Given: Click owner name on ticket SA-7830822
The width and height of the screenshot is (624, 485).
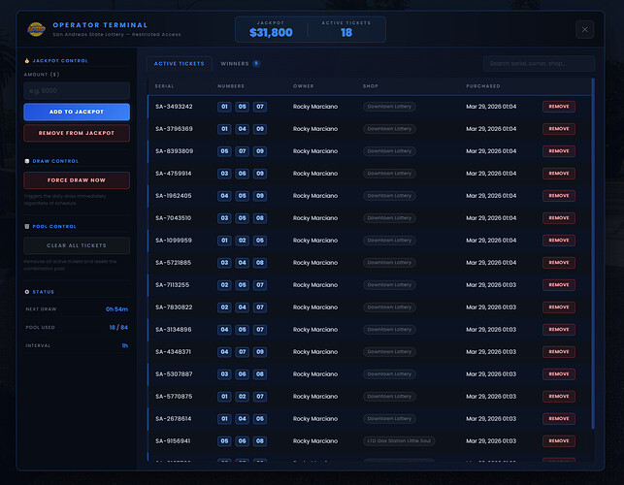Looking at the screenshot, I should (315, 307).
